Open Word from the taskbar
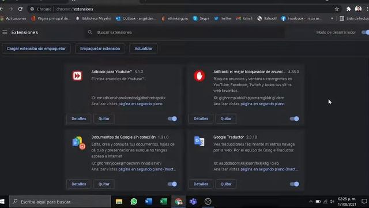This screenshot has height=208, width=369. coord(149,202)
